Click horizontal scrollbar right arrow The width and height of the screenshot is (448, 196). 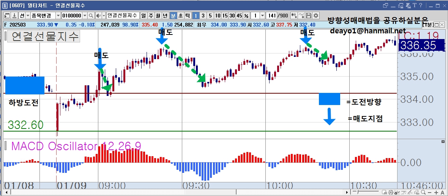pyautogui.click(x=347, y=192)
